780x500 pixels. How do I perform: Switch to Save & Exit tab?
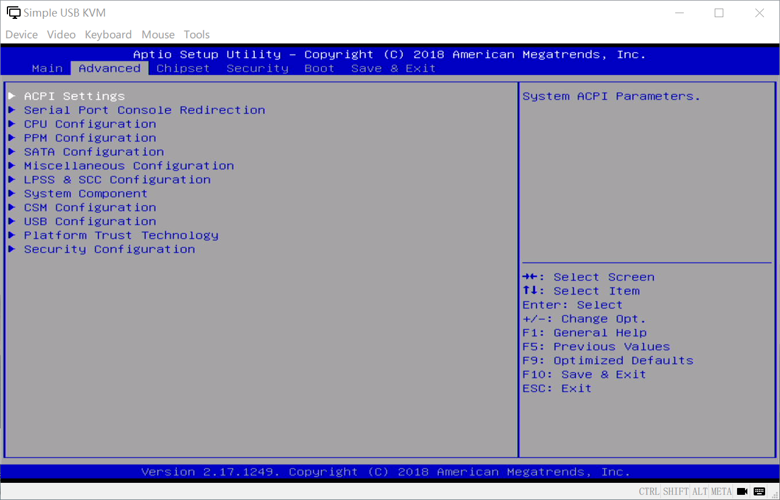pos(393,68)
